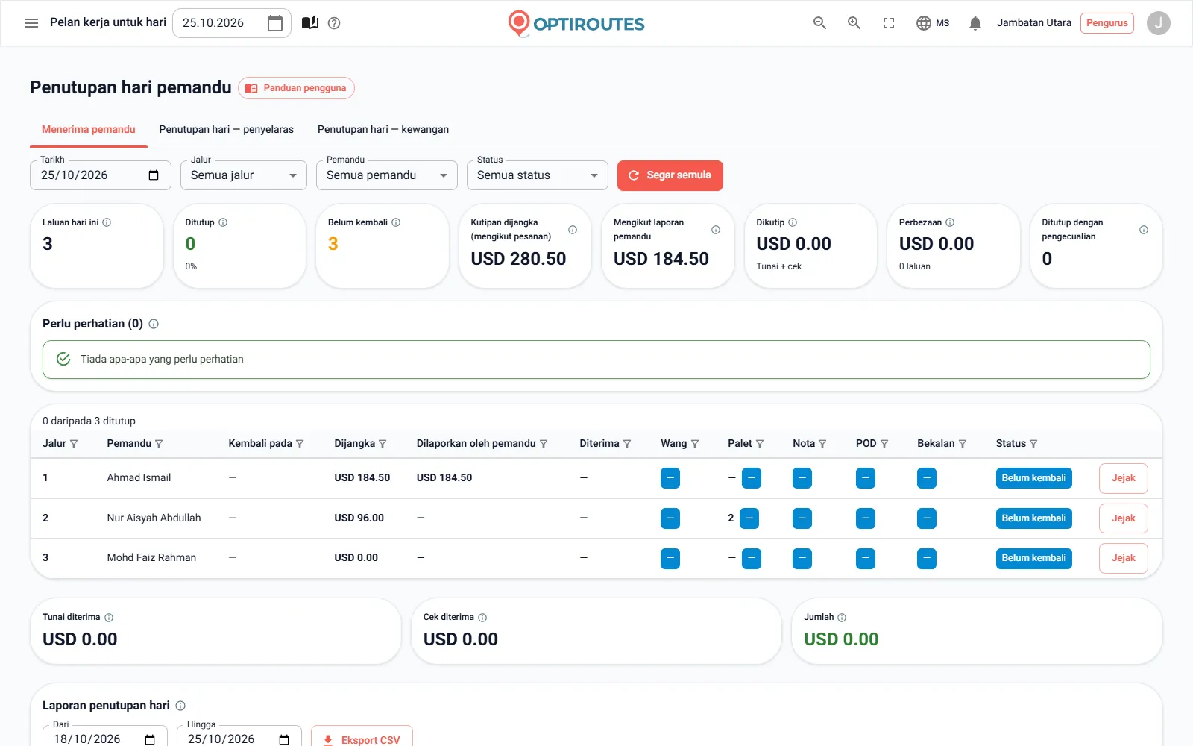The height and width of the screenshot is (746, 1193).
Task: Toggle fullscreen mode icon
Action: click(889, 23)
